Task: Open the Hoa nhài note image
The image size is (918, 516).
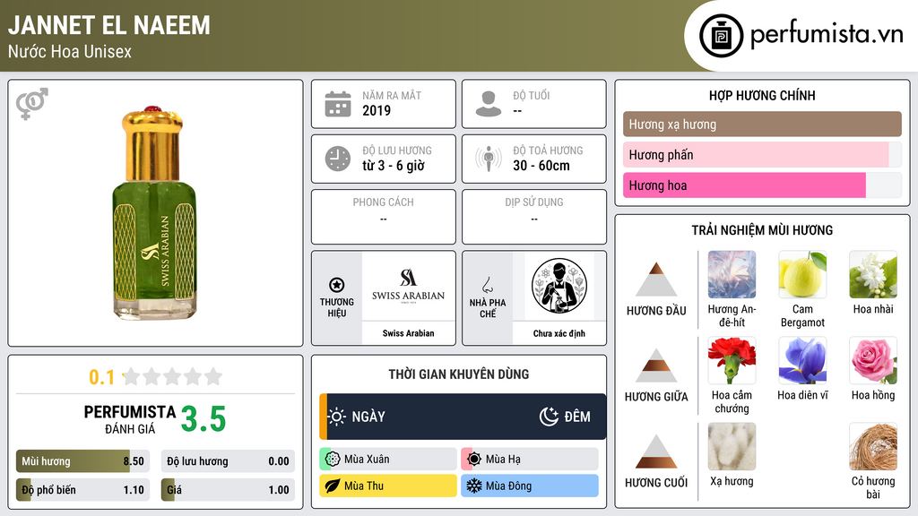Action: coord(873,274)
